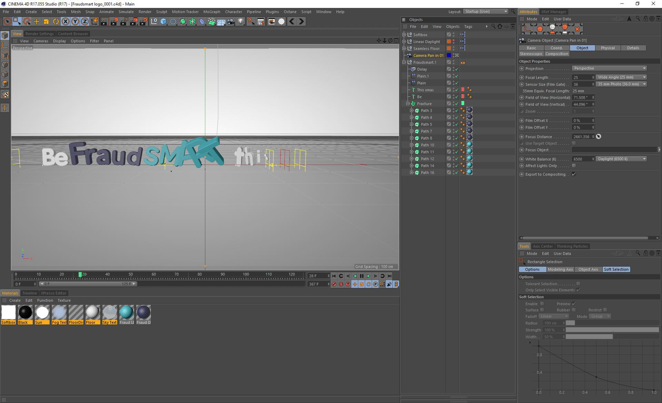Open the spline circle tool icon

(173, 21)
